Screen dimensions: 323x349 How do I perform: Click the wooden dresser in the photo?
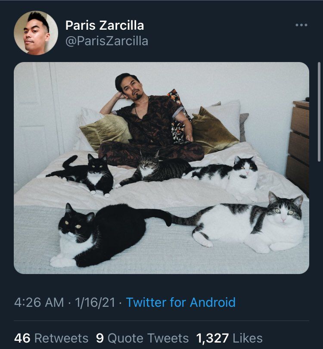click(x=298, y=147)
